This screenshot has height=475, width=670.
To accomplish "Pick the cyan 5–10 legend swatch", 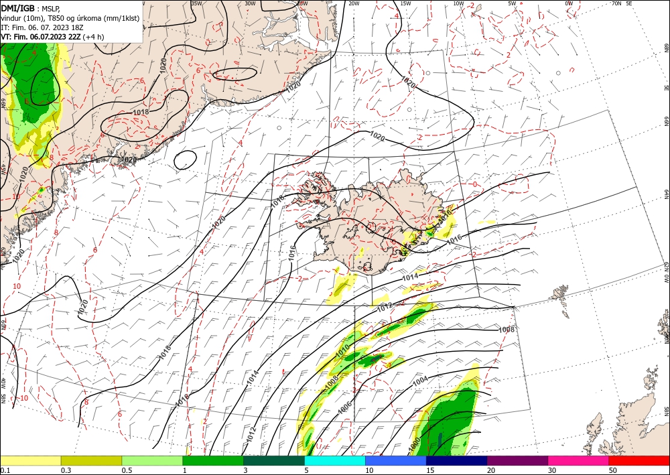I will pyautogui.click(x=335, y=460).
